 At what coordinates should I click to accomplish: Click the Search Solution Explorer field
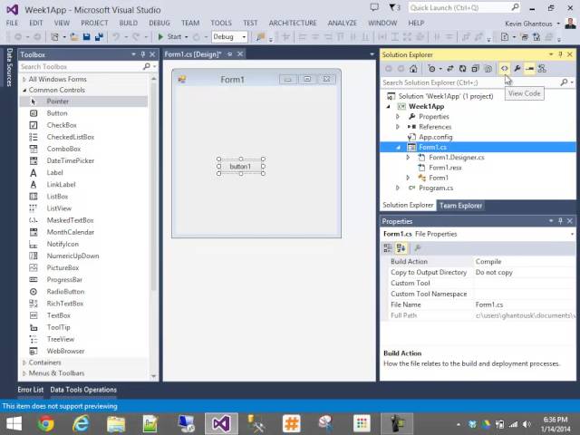[469, 82]
